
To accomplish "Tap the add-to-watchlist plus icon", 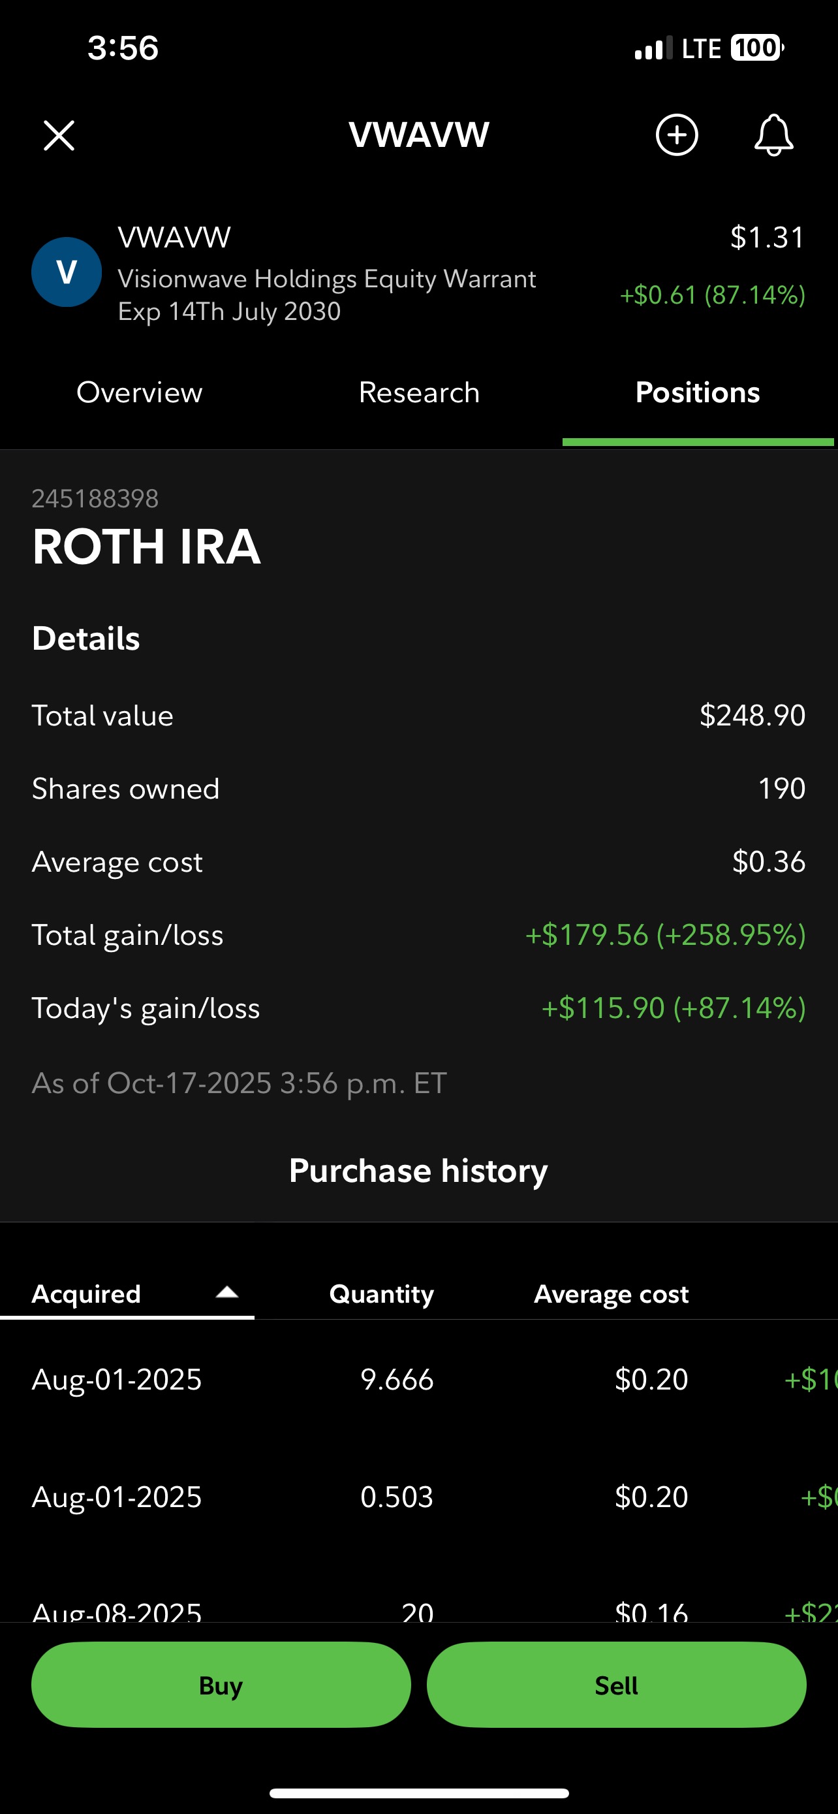I will tap(676, 135).
